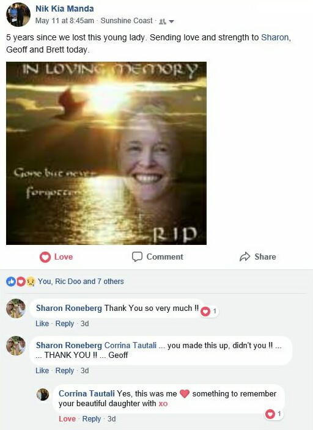
Task: Click the blue thumbs-up reaction icon
Action: click(x=11, y=282)
